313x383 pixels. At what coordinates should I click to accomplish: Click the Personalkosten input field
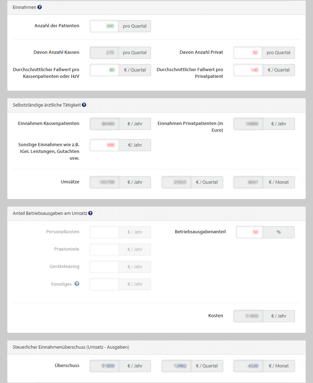104,232
